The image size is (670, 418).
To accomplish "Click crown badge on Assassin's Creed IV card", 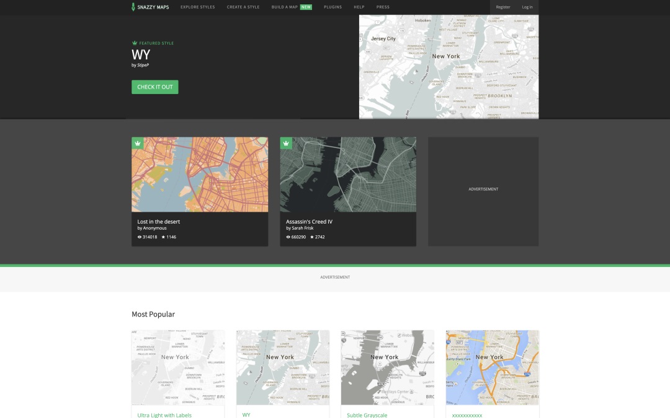I will pos(286,143).
